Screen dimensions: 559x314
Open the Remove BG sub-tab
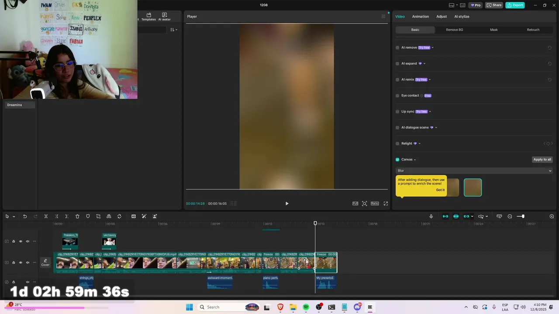(x=455, y=30)
